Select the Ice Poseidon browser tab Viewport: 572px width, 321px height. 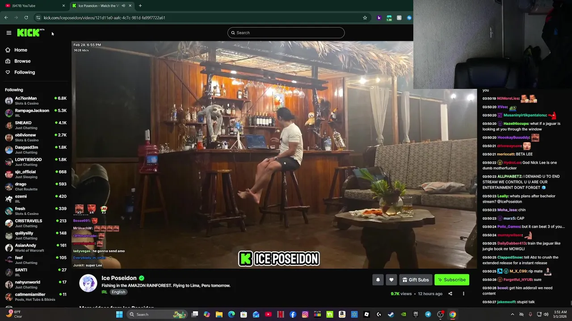click(x=102, y=6)
